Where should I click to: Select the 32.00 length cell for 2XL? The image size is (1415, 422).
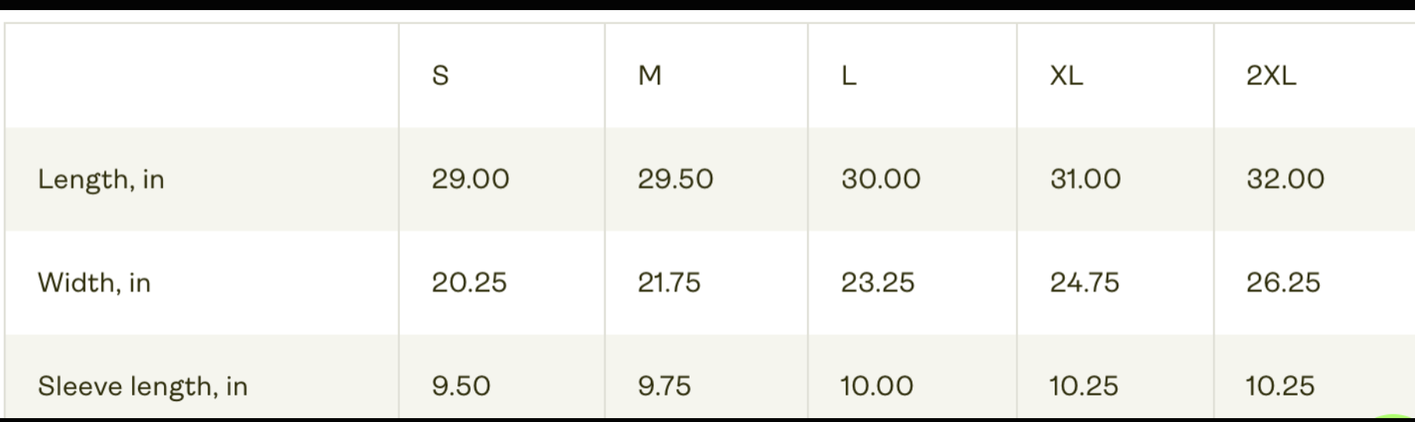1285,179
